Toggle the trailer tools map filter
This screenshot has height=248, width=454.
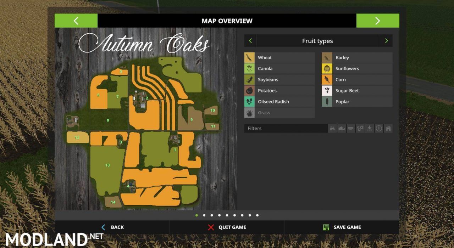pos(351,129)
